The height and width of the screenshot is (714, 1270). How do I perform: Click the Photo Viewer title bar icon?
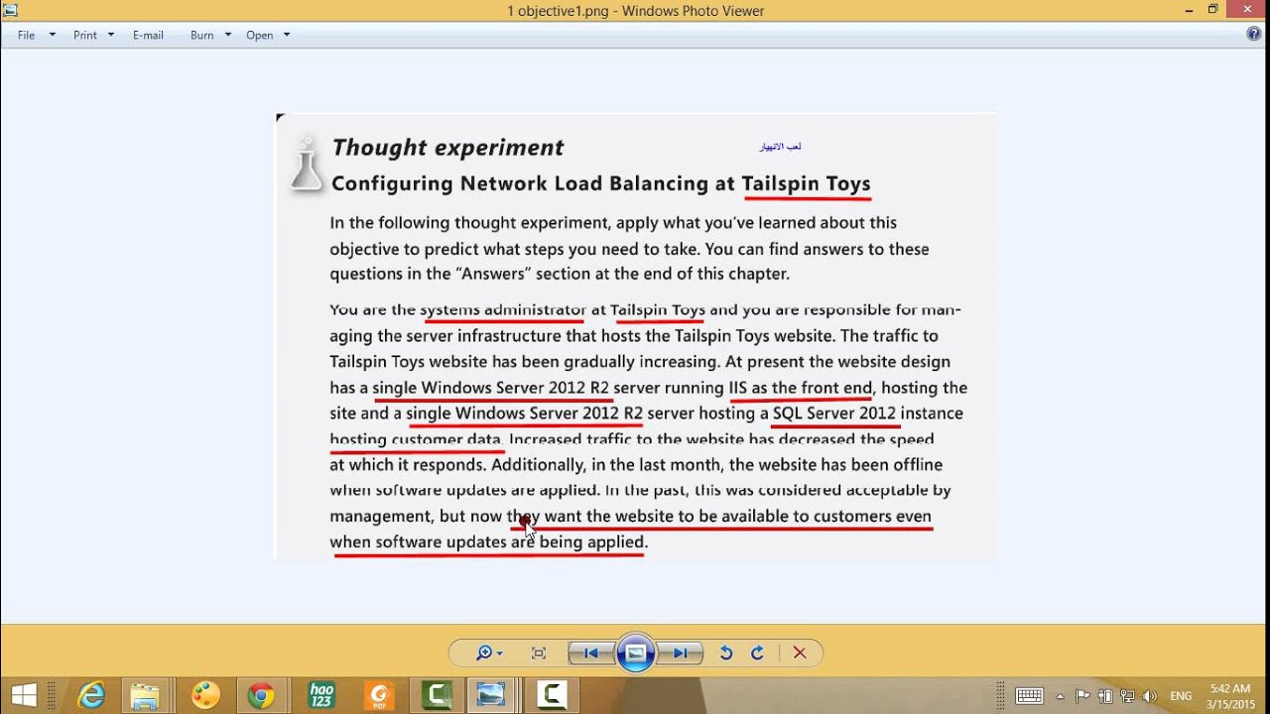tap(10, 10)
